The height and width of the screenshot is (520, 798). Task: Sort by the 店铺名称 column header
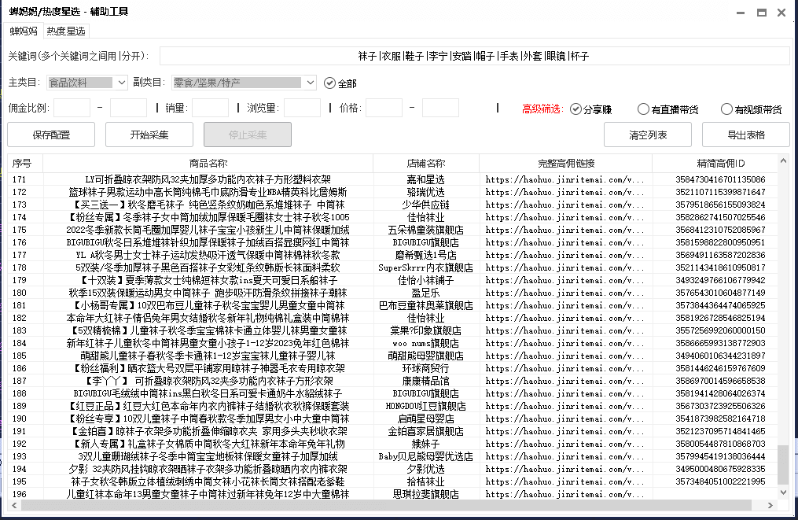[x=426, y=164]
